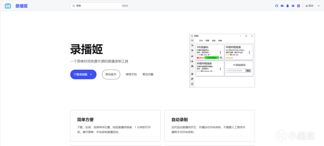Click the sidebar icon just above the info icon in preview
This screenshot has height=146, width=324.
[192, 79]
